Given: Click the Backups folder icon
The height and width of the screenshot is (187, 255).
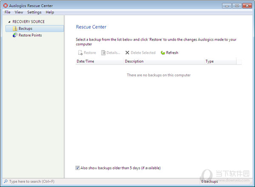Looking at the screenshot, I should tap(15, 28).
